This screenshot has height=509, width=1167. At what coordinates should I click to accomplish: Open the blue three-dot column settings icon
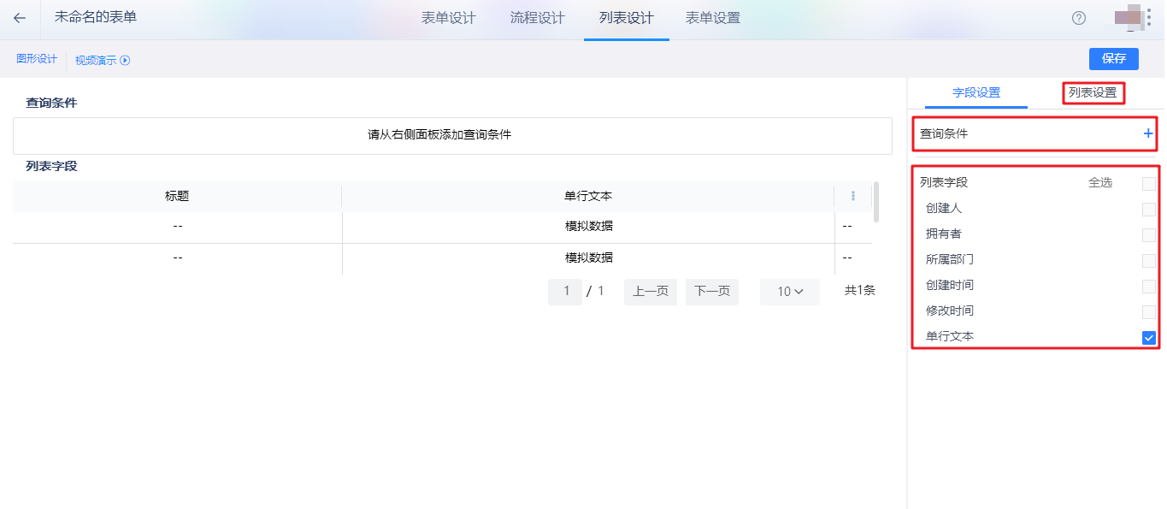pos(852,195)
